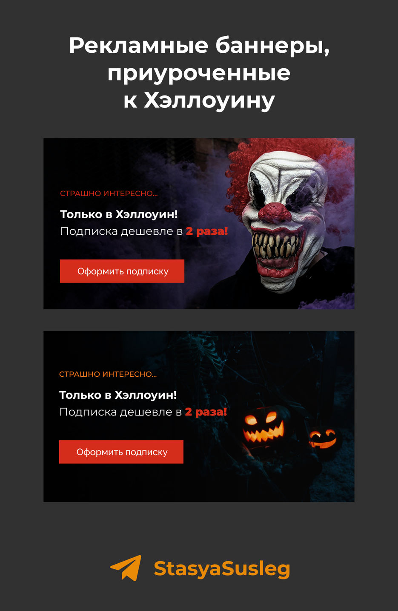Click the red СТРАШНО ИНТЕРЕСНО label, top banner

pyautogui.click(x=109, y=193)
